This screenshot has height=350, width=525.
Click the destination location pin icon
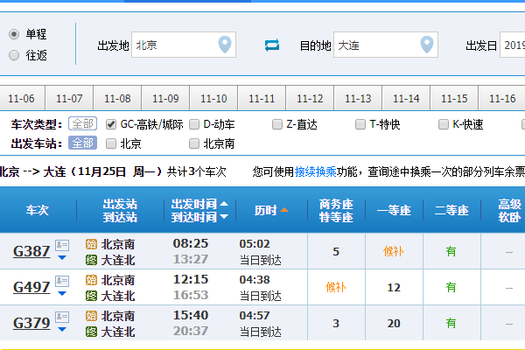click(427, 45)
